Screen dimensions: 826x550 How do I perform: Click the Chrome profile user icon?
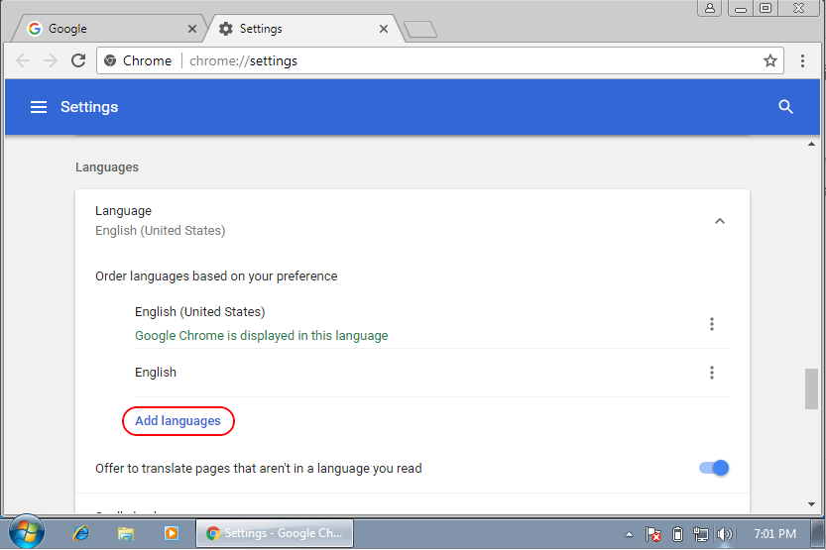710,8
